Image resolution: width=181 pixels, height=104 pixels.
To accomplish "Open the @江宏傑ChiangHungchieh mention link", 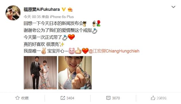I will 114,51.
